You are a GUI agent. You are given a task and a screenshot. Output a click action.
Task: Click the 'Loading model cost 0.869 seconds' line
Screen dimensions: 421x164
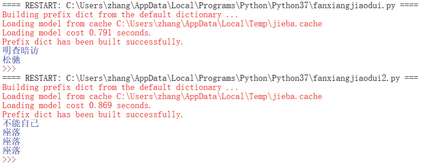77,105
